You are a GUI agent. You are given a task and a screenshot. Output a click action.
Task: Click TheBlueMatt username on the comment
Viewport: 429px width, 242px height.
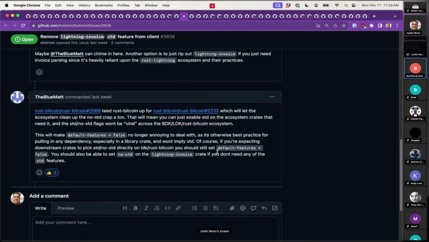[48, 97]
